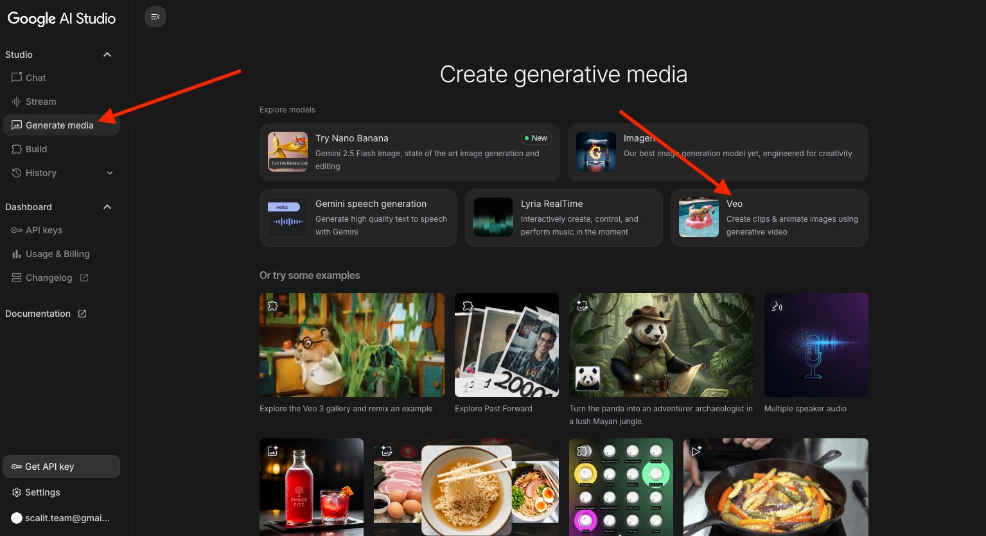This screenshot has width=986, height=536.
Task: Open the Explore Past Forward example image
Action: (x=507, y=345)
